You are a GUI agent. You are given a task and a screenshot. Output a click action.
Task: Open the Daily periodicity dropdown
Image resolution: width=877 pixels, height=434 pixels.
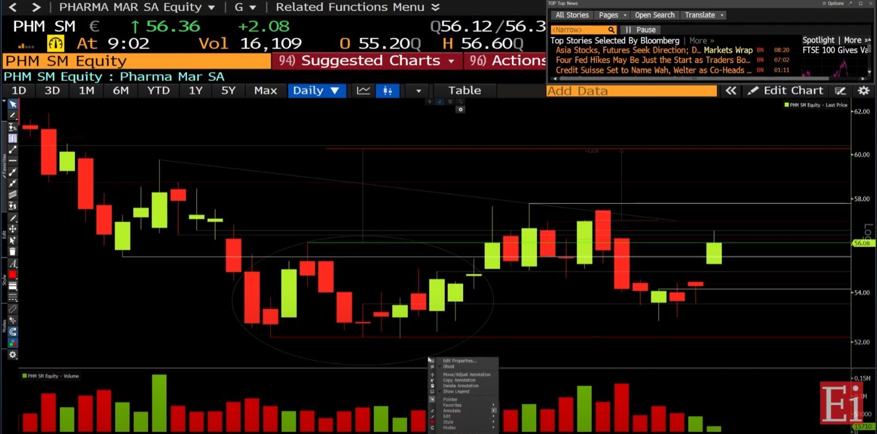[x=316, y=90]
